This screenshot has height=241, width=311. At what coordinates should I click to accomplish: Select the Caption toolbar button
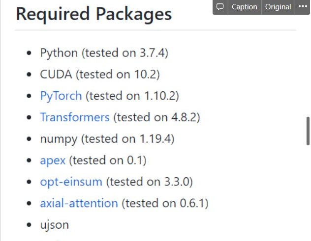tap(245, 7)
